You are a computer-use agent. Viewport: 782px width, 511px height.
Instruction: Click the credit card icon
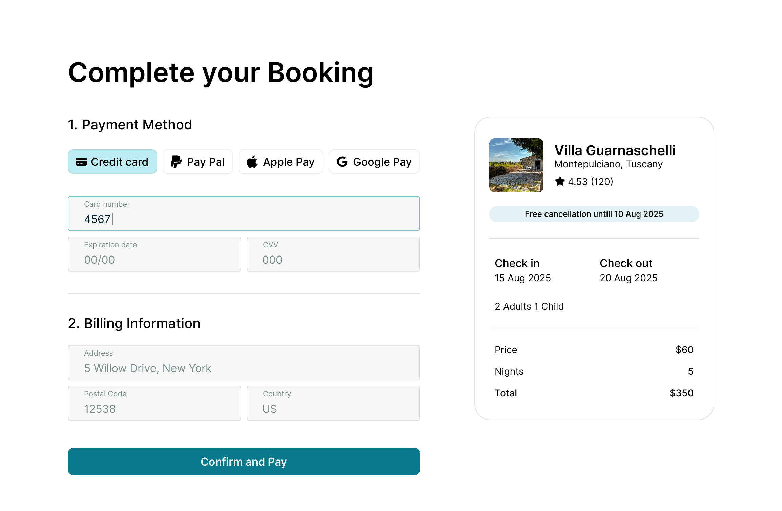pos(81,162)
